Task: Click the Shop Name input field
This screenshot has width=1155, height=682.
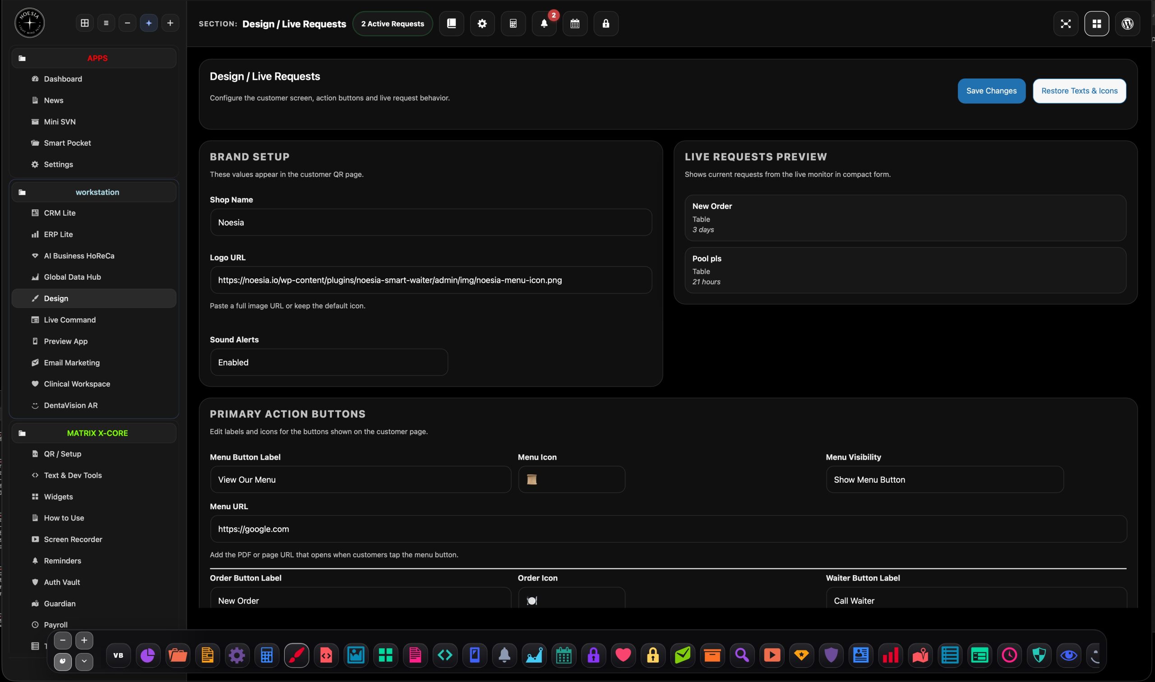Action: pyautogui.click(x=431, y=222)
